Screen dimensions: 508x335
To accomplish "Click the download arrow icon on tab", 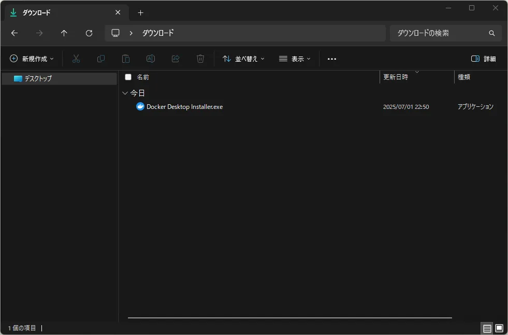I will [x=13, y=12].
